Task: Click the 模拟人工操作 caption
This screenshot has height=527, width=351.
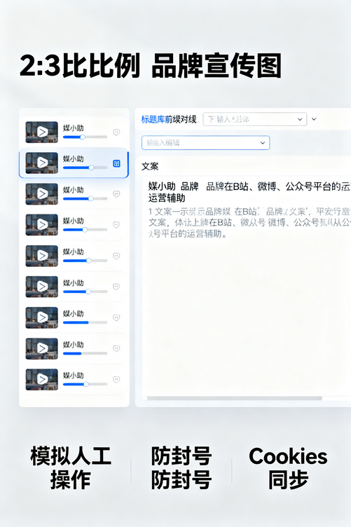Action: tap(71, 467)
